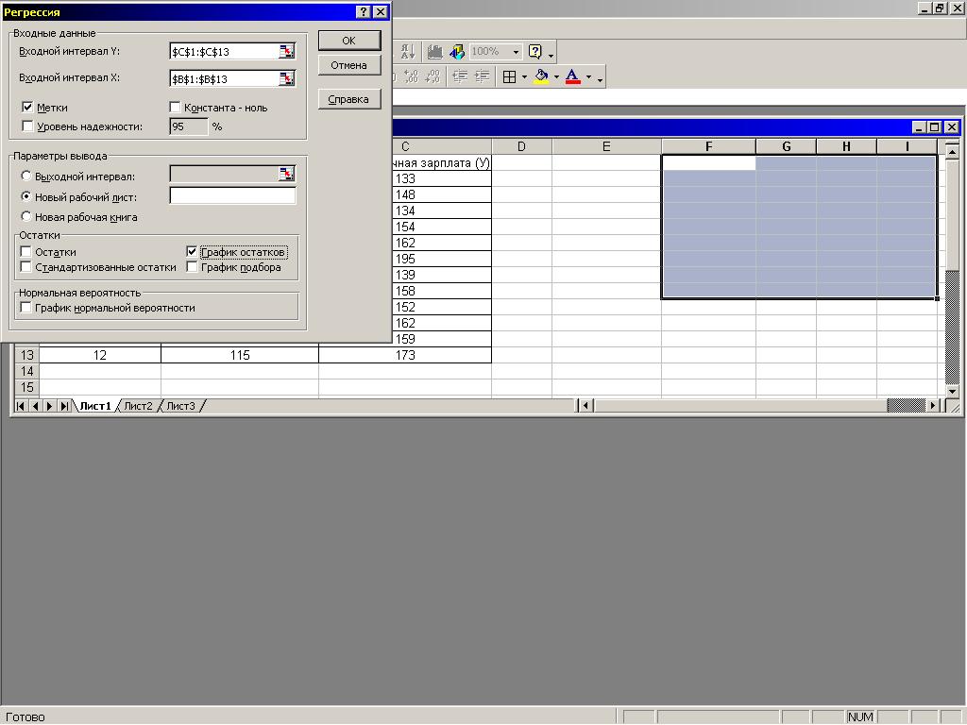Click the Decrease Decimal icon
This screenshot has width=967, height=725.
tap(433, 77)
